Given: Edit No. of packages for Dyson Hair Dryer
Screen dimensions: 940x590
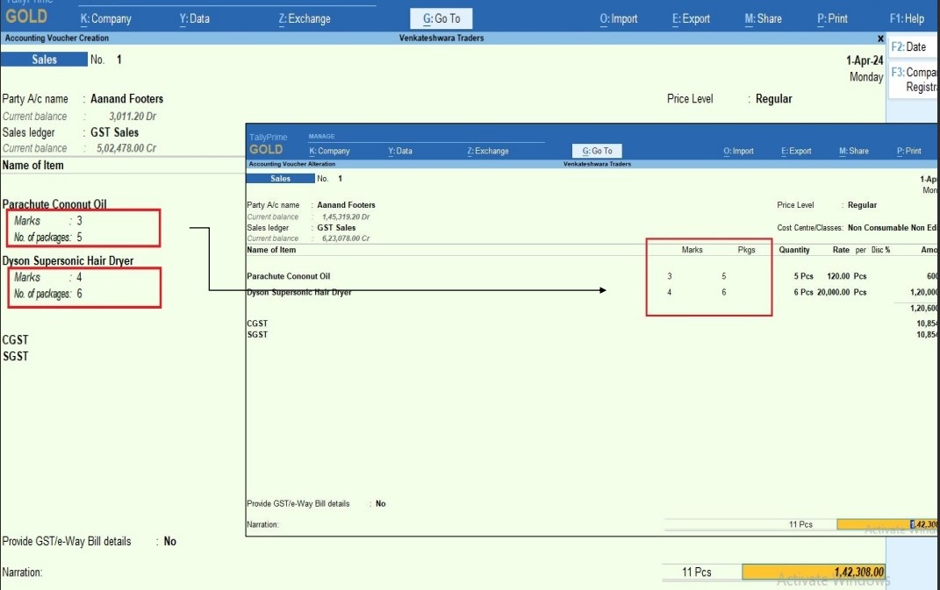Looking at the screenshot, I should coord(79,294).
